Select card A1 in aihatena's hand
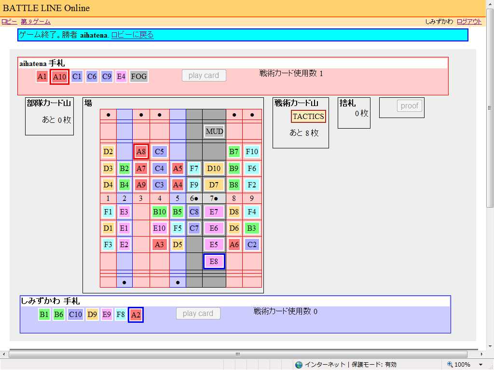Viewport: 494px width, 370px height. click(42, 77)
